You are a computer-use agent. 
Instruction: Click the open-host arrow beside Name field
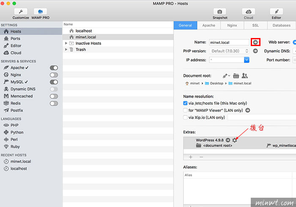pyautogui.click(x=255, y=42)
